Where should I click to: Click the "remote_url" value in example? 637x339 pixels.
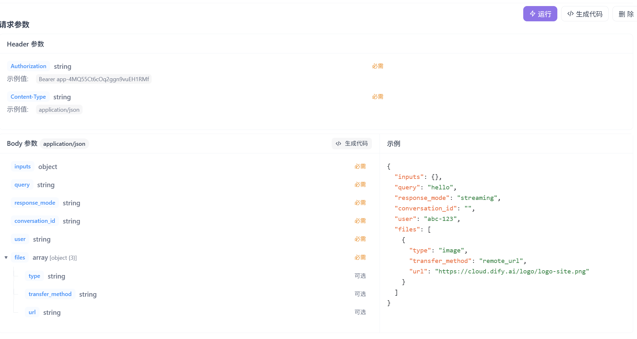[x=501, y=261]
